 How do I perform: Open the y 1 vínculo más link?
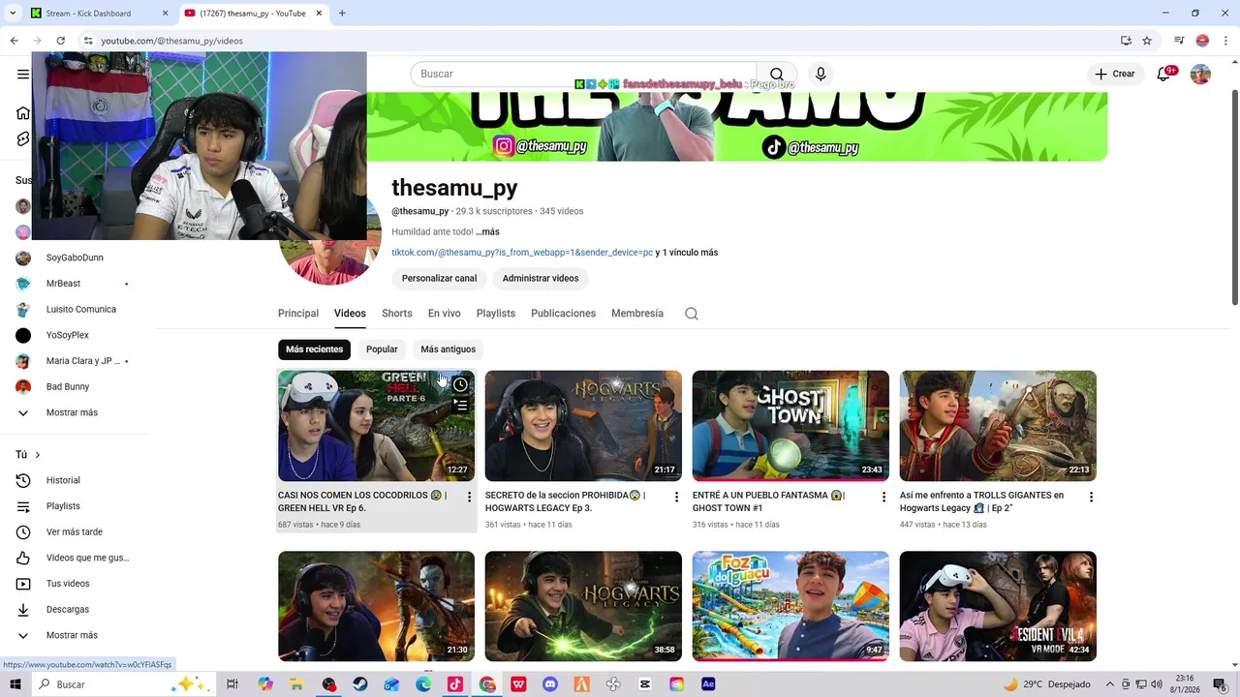pos(687,253)
